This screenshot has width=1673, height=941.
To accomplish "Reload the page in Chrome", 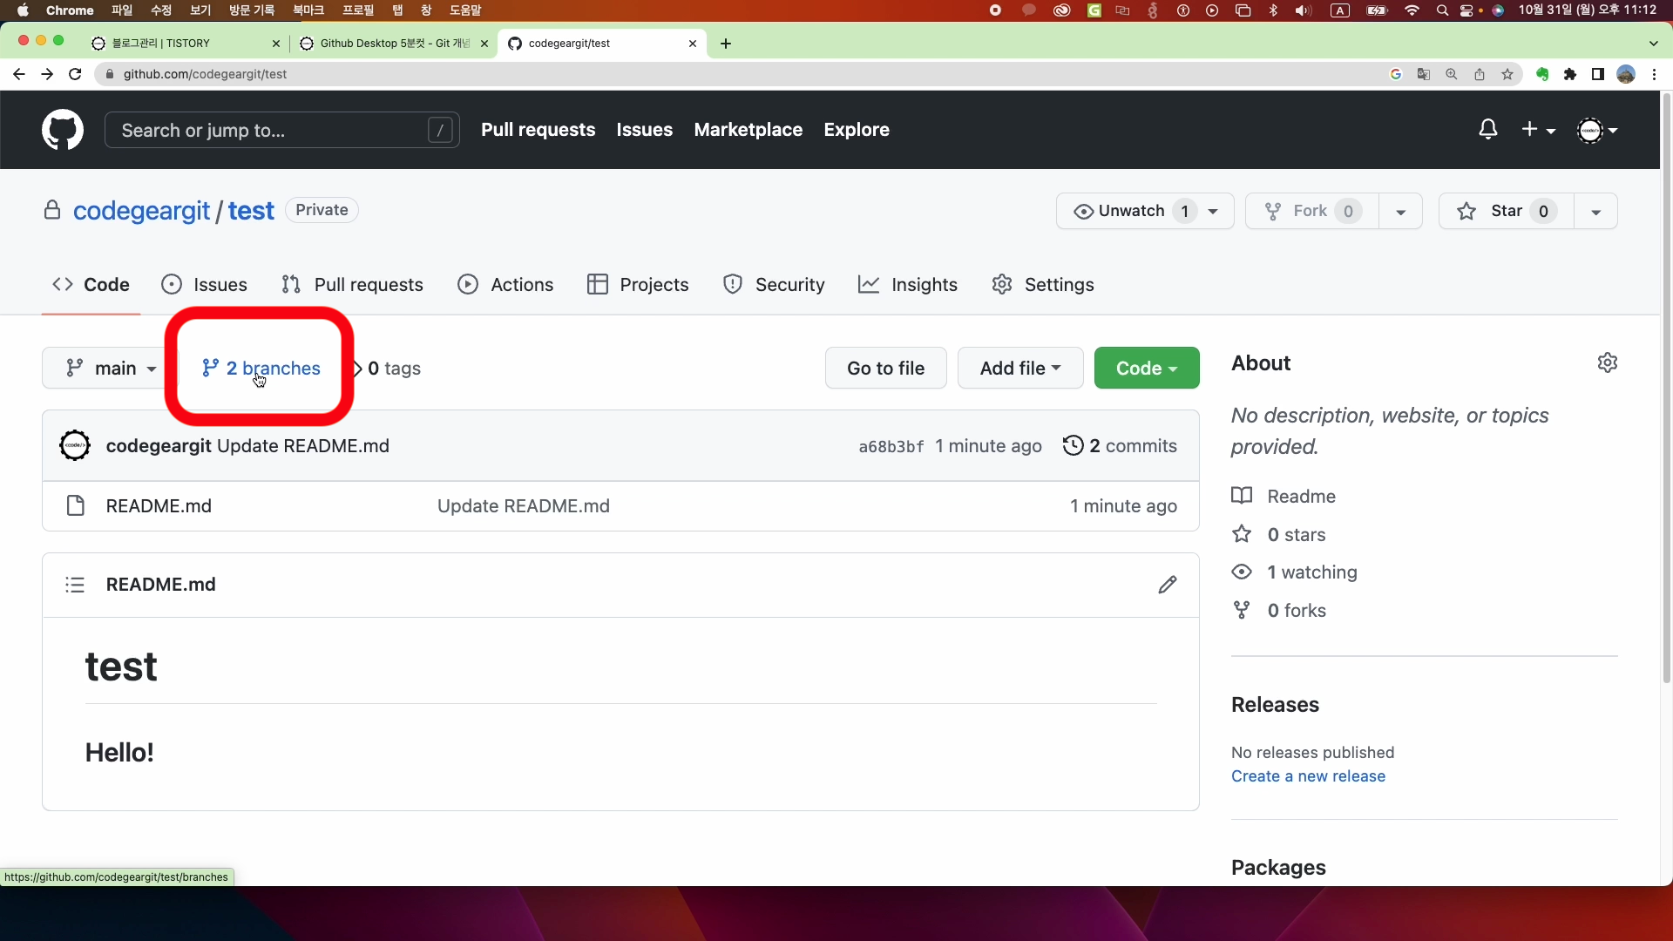I will pos(75,74).
